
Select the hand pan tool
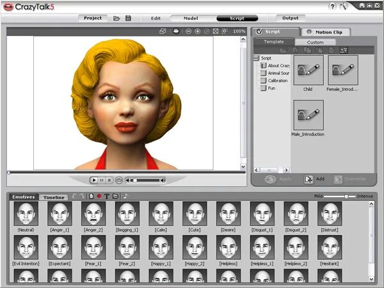point(176,31)
